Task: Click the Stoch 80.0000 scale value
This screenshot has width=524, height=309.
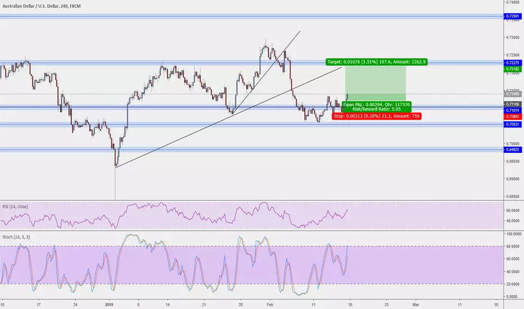Action: tap(513, 247)
